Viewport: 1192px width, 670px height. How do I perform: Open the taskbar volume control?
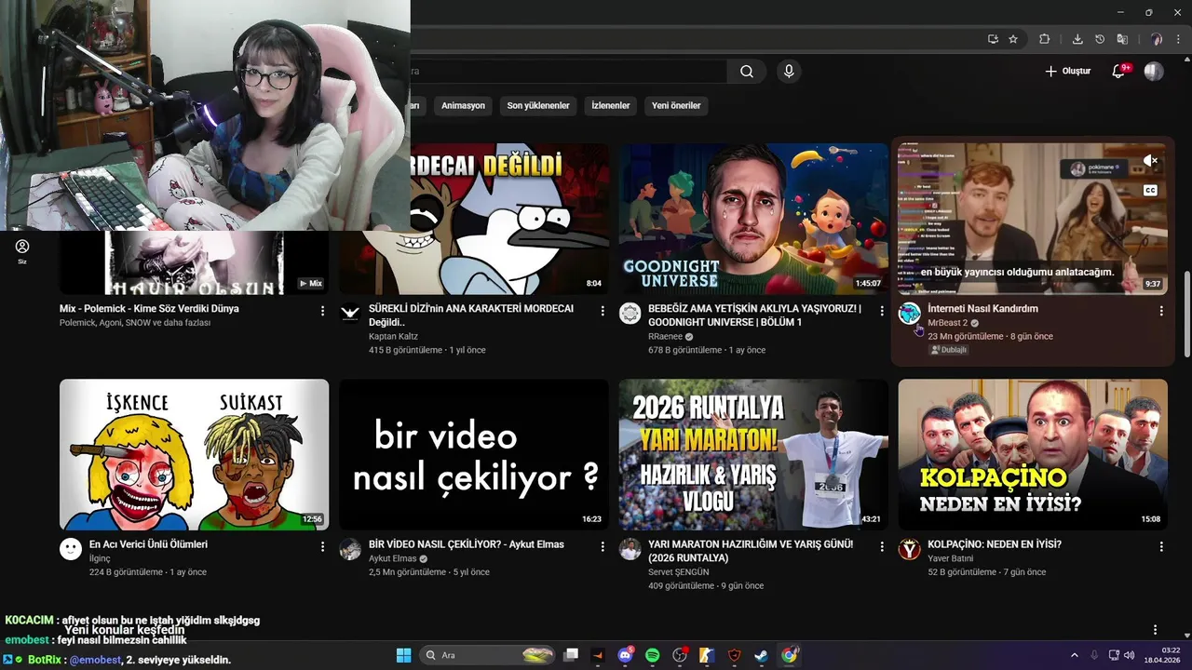pyautogui.click(x=1129, y=655)
